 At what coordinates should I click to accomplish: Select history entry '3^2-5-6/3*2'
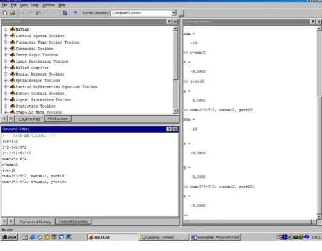pyautogui.click(x=14, y=147)
